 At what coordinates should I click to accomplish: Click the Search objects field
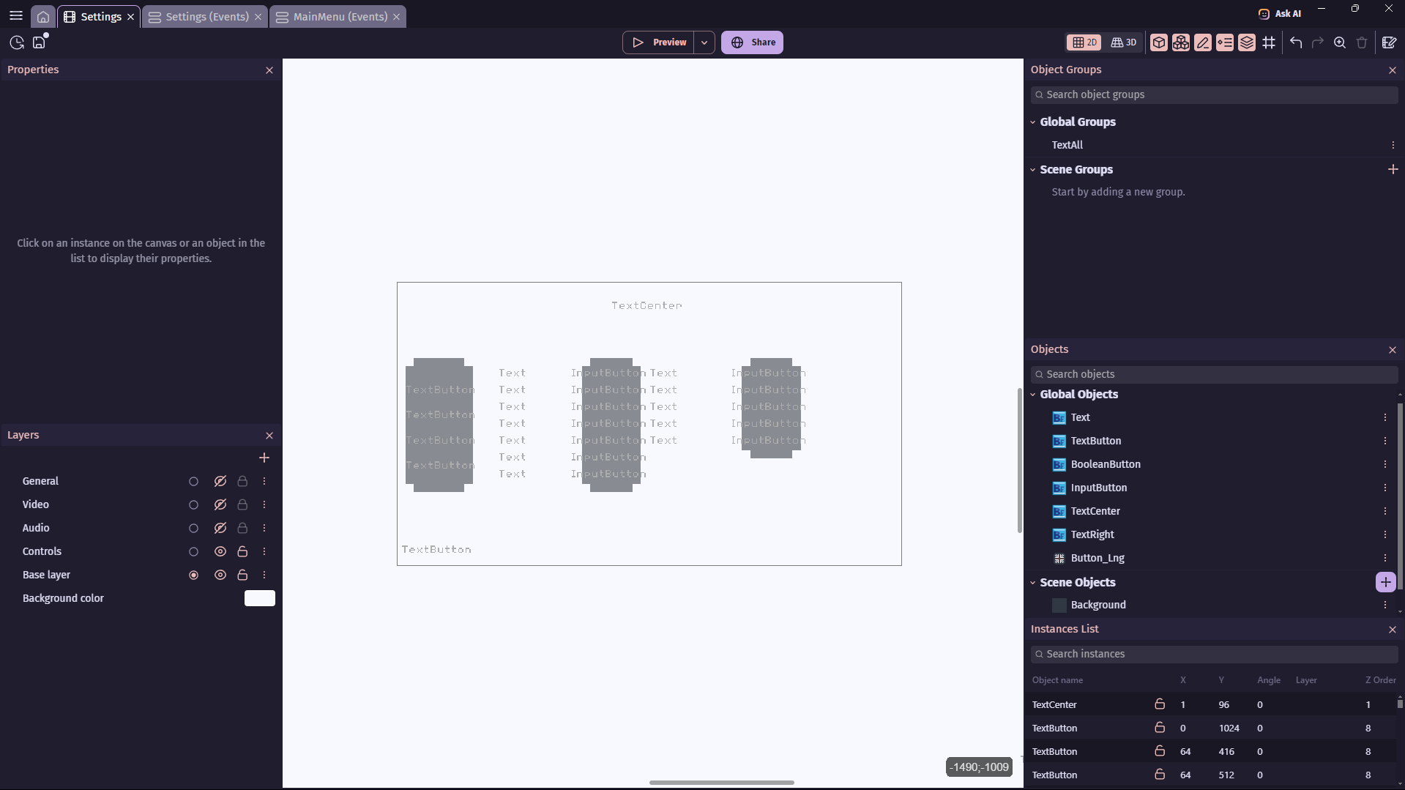(1214, 374)
